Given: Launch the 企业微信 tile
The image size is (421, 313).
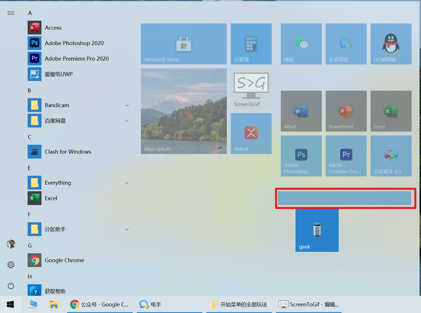Looking at the screenshot, I should [x=346, y=44].
